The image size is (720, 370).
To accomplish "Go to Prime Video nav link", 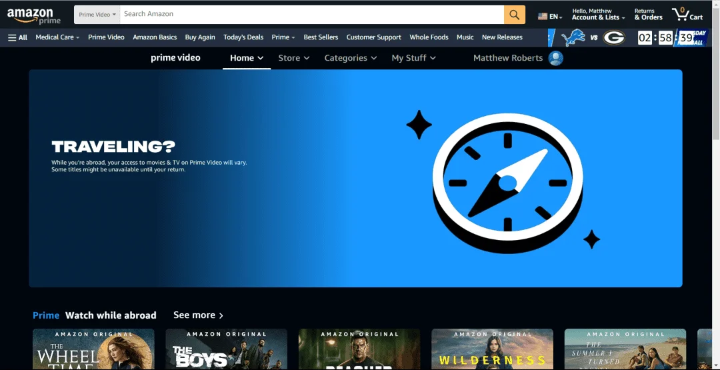I will [106, 37].
